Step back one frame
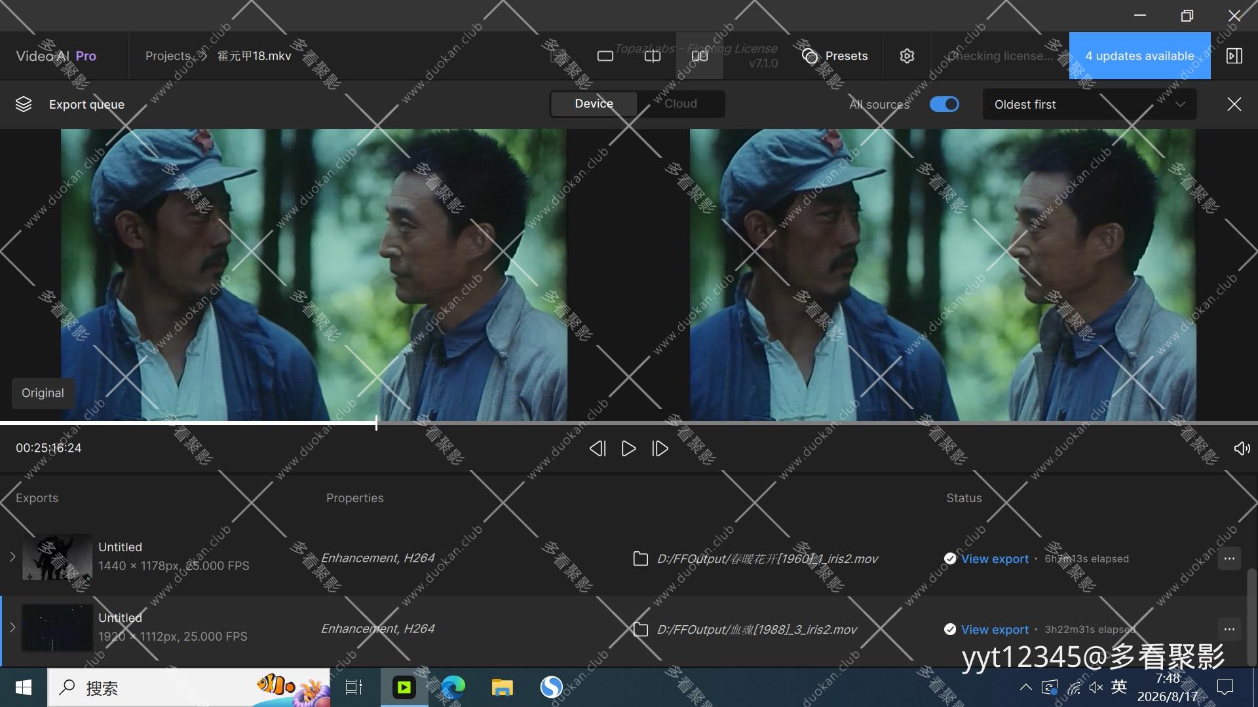Screen dimensions: 1258x707 click(597, 448)
